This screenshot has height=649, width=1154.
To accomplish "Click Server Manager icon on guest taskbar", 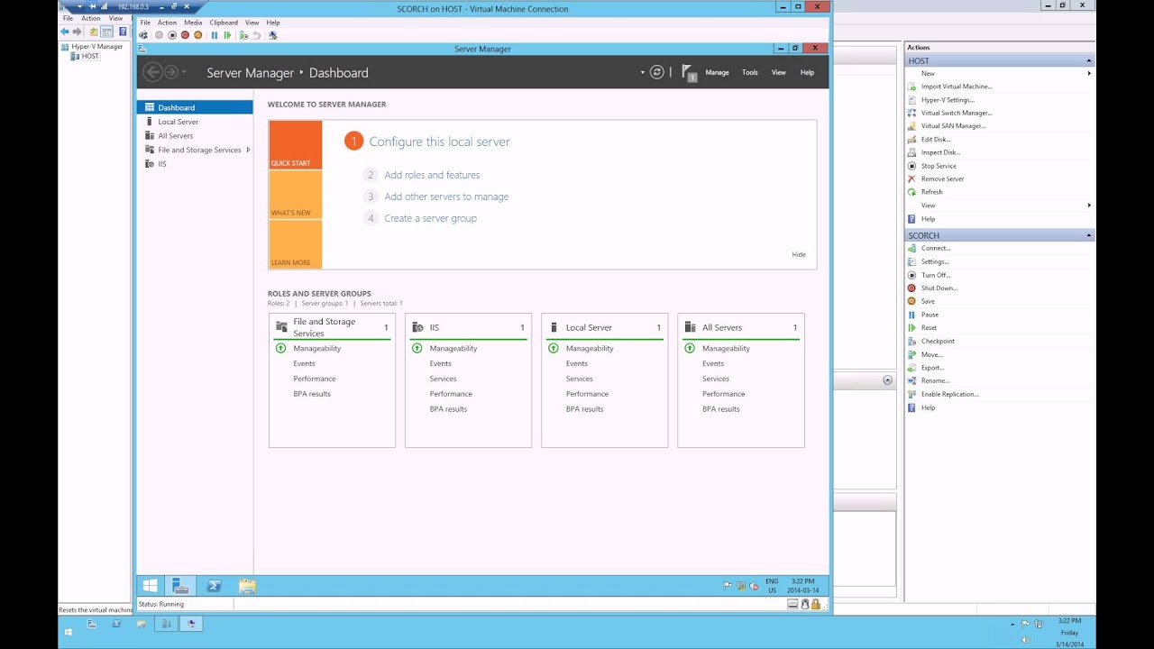I will click(x=180, y=586).
